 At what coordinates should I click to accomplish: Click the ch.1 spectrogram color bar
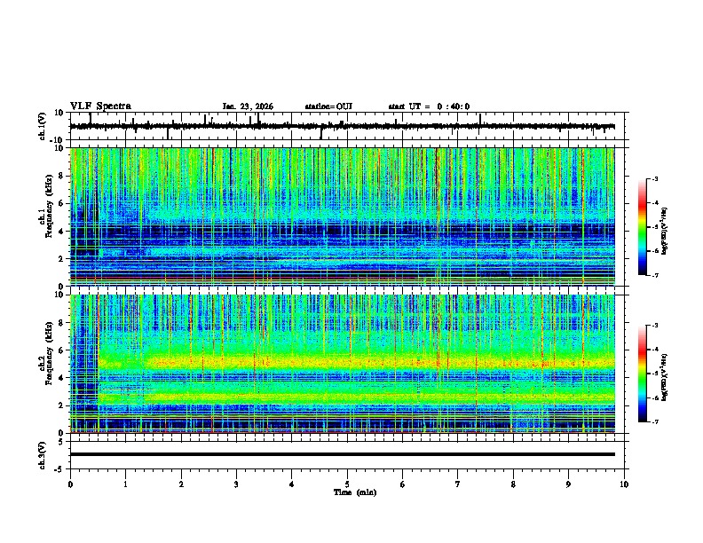(x=642, y=227)
